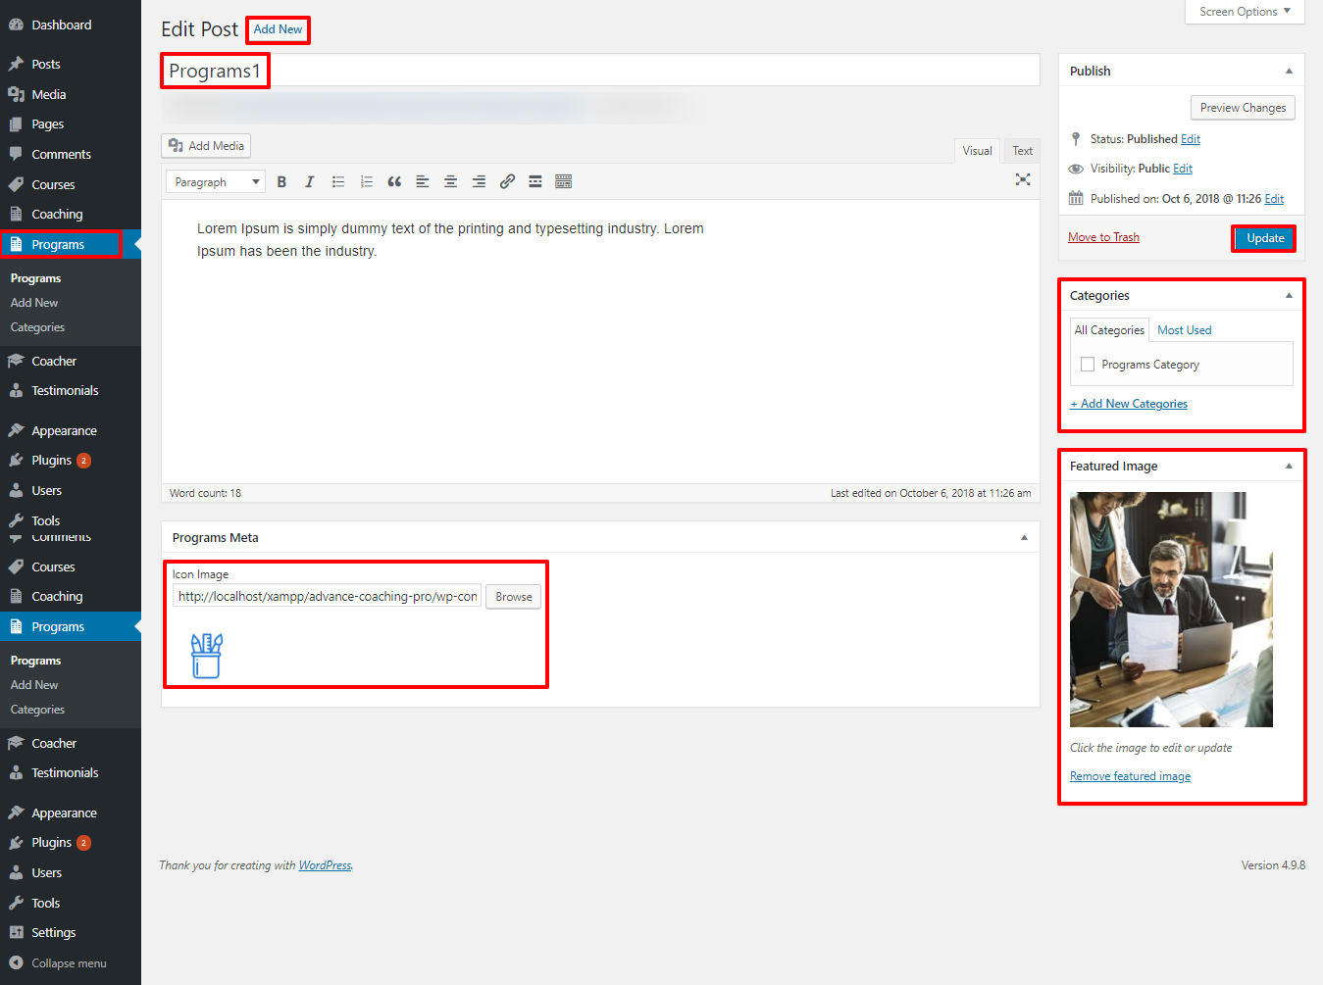The width and height of the screenshot is (1323, 985).
Task: Open the Paragraph format dropdown
Action: coord(216,181)
